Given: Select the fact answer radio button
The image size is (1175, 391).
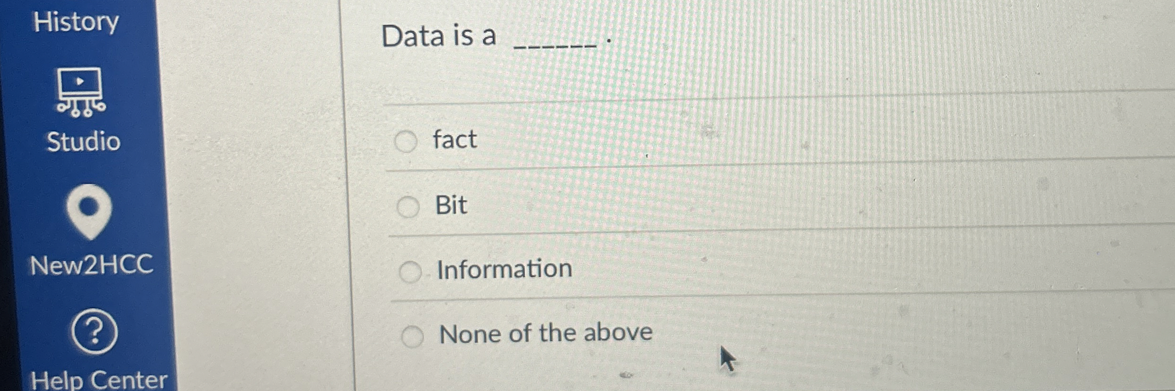Looking at the screenshot, I should 407,142.
